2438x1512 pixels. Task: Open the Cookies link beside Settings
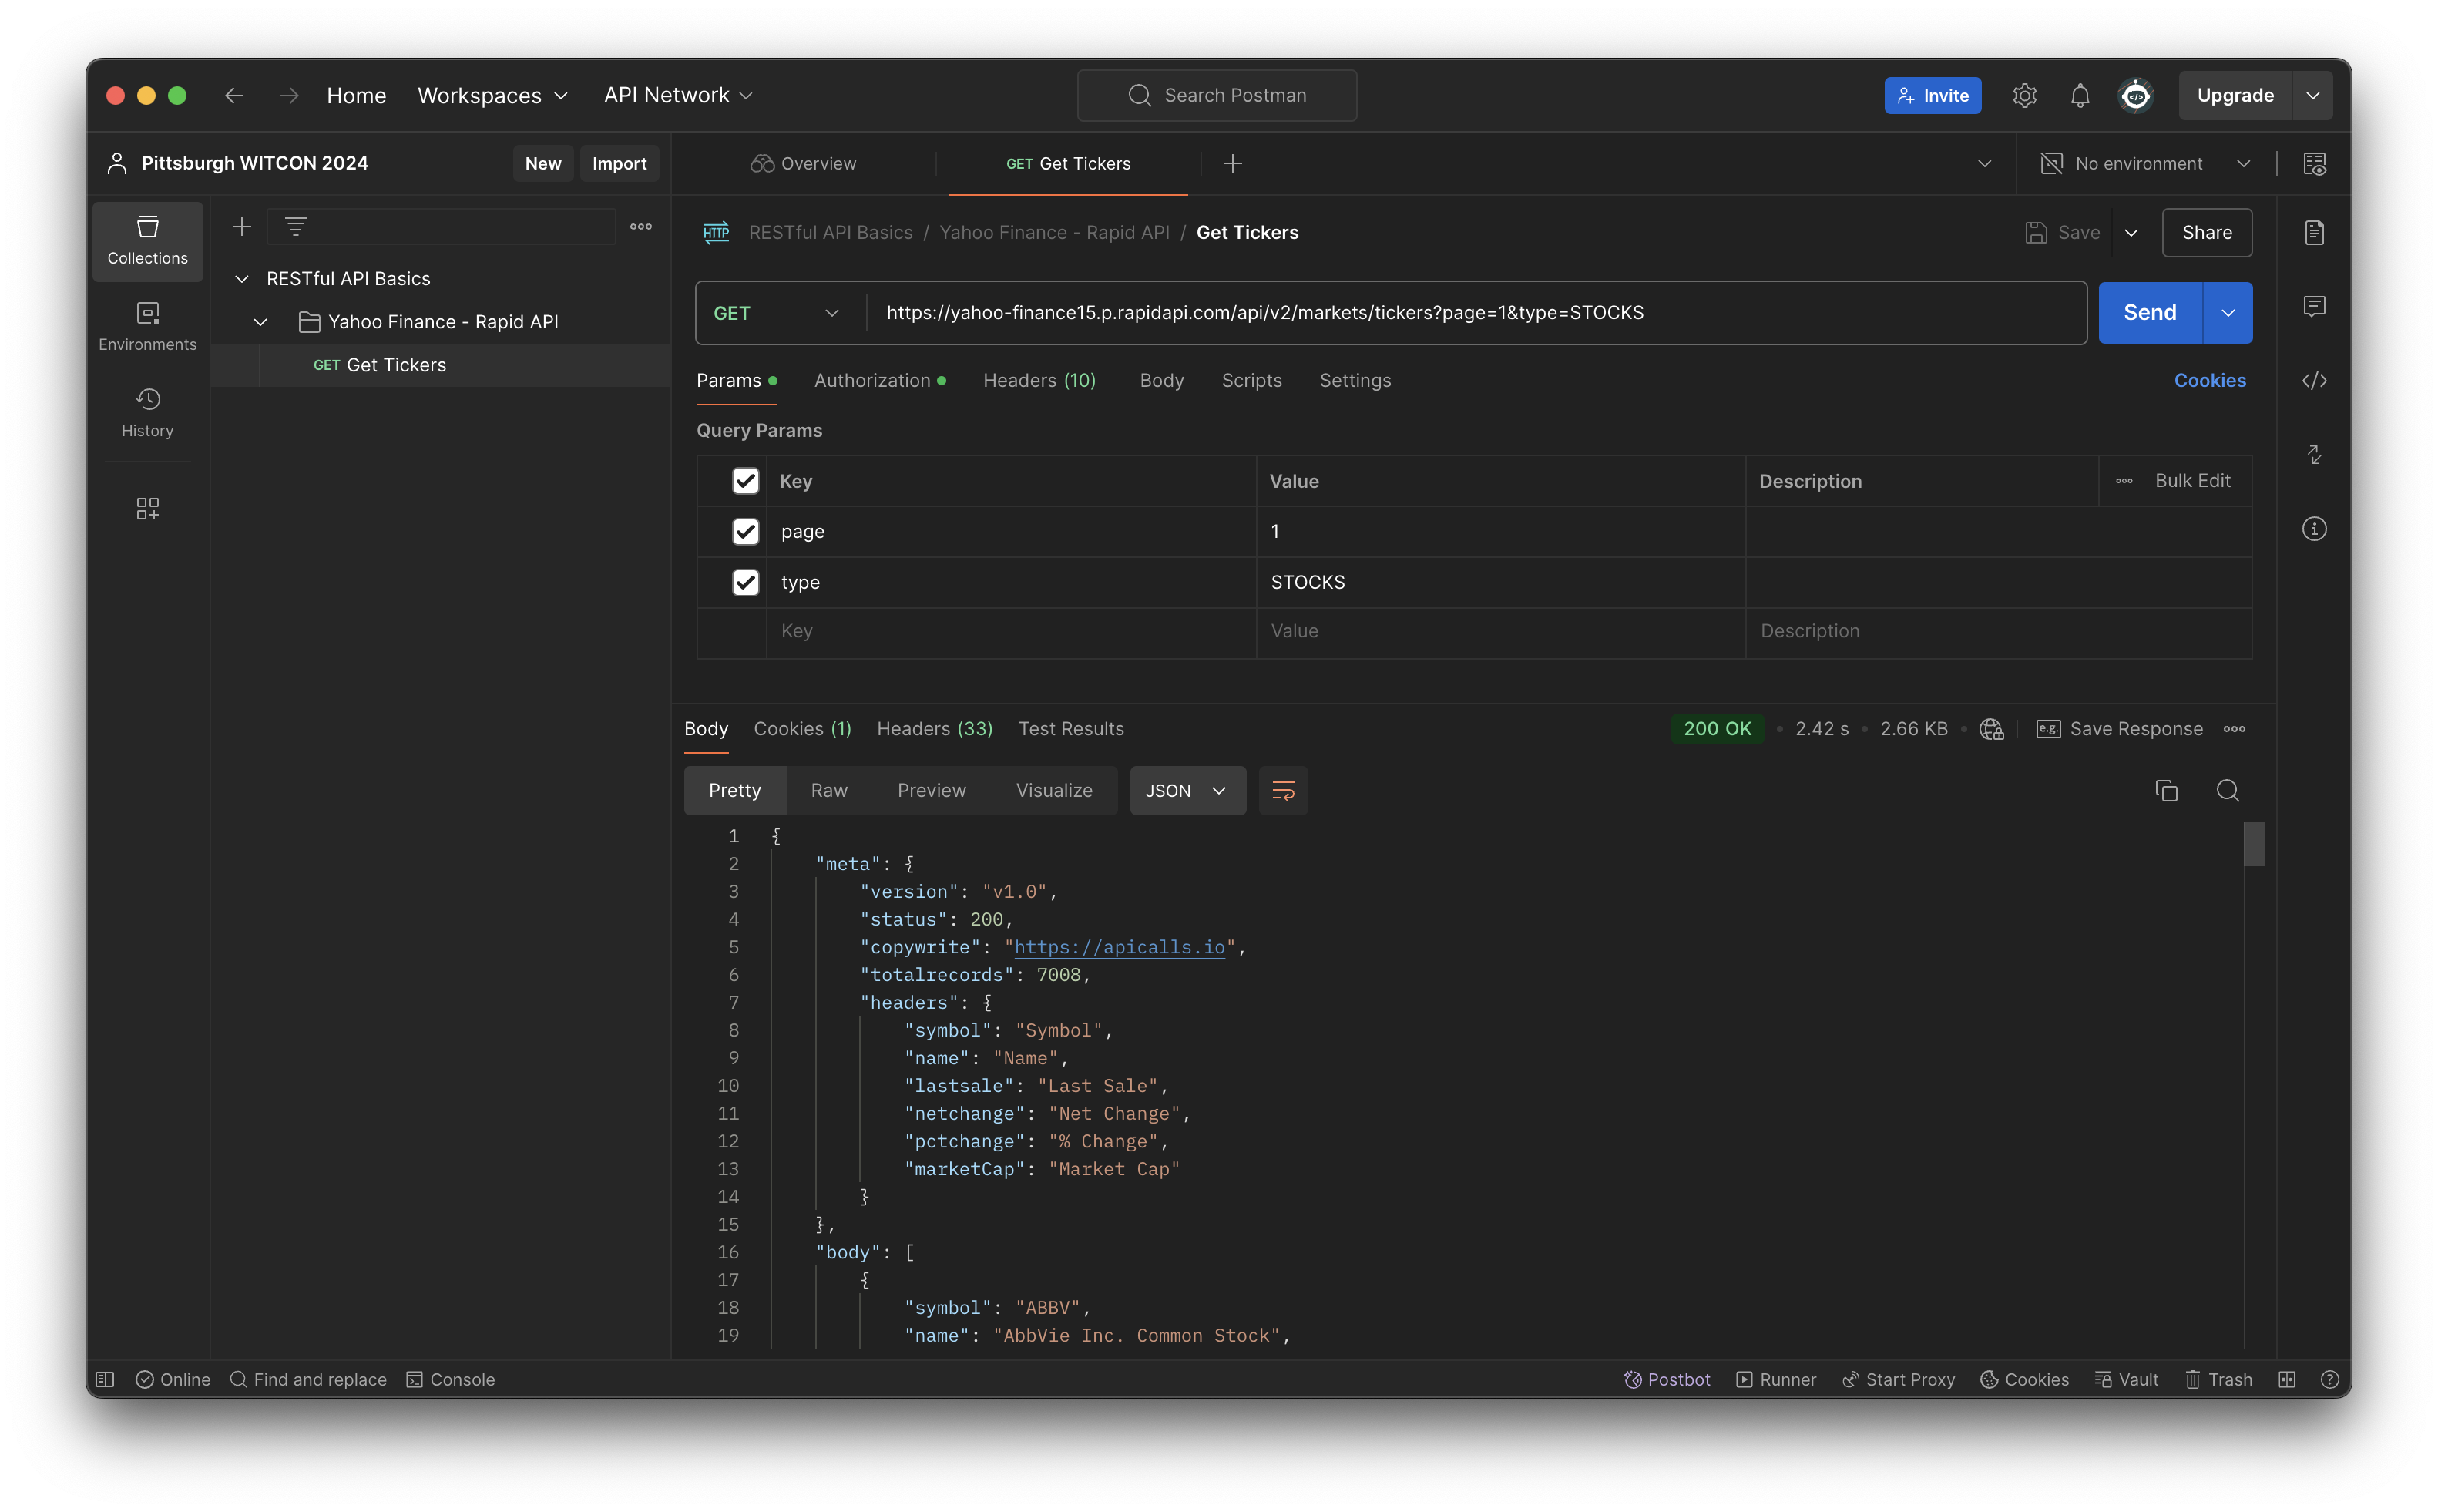click(x=2209, y=380)
